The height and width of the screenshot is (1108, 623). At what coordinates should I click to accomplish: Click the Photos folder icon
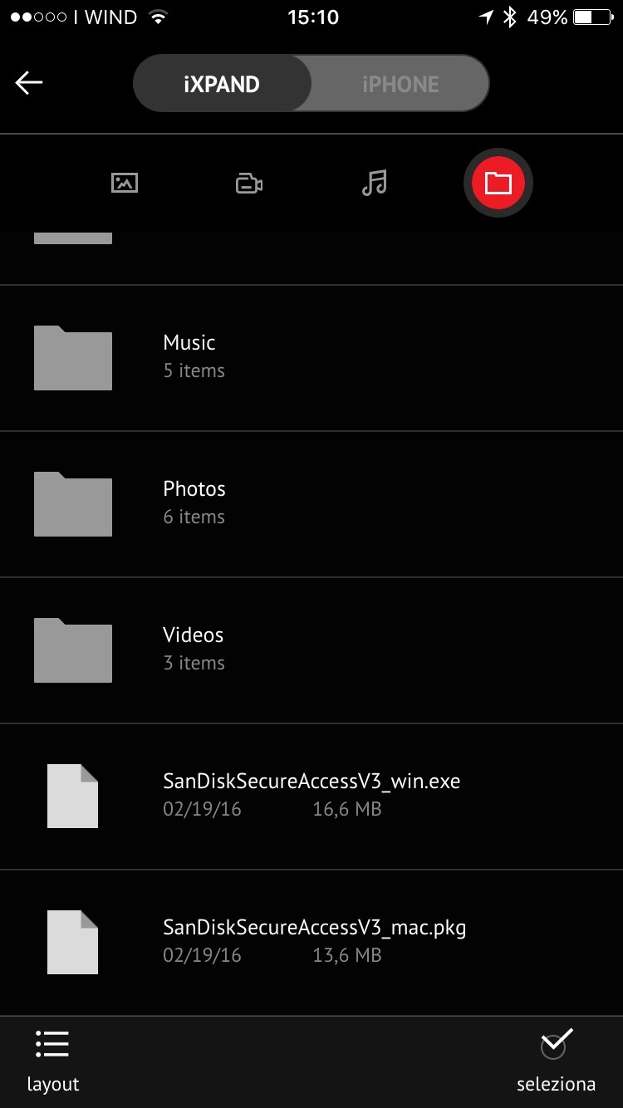(x=73, y=504)
